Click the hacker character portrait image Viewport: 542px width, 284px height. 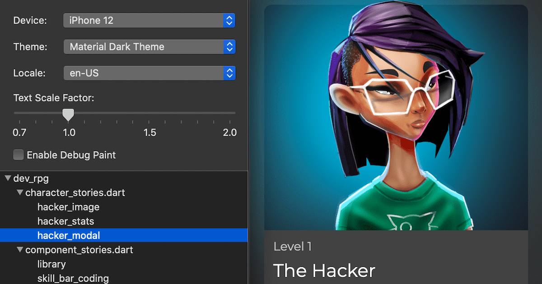396,117
